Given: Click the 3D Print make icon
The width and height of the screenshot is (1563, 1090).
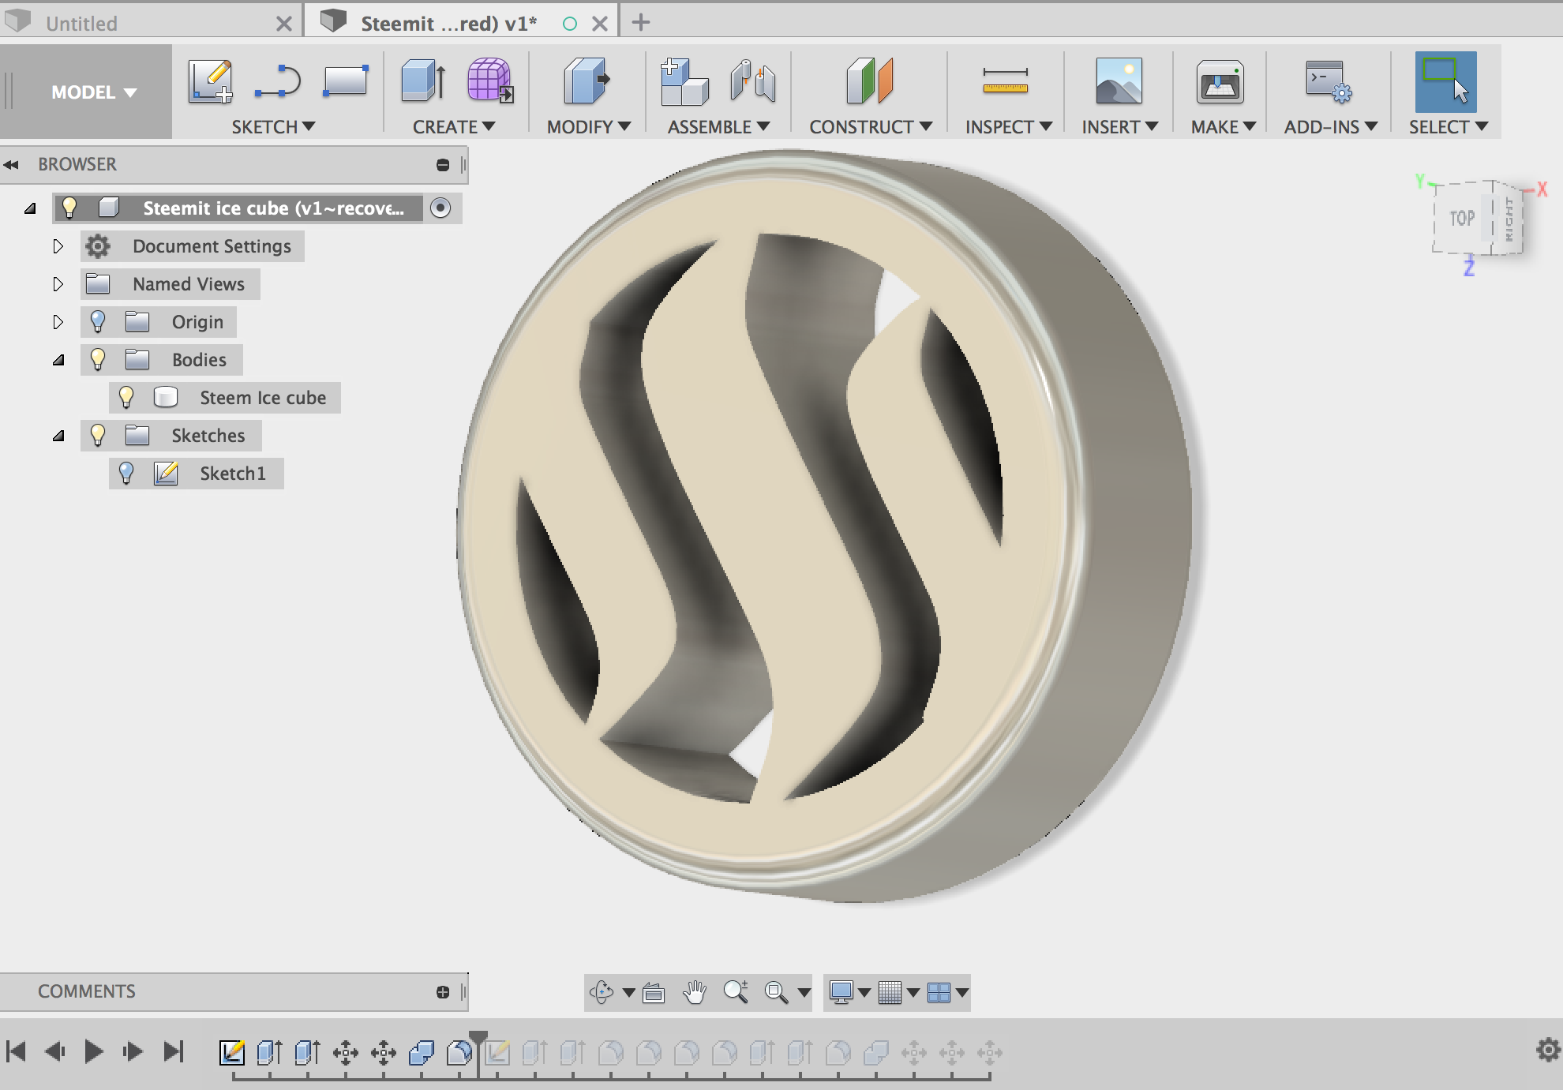Looking at the screenshot, I should click(x=1220, y=82).
